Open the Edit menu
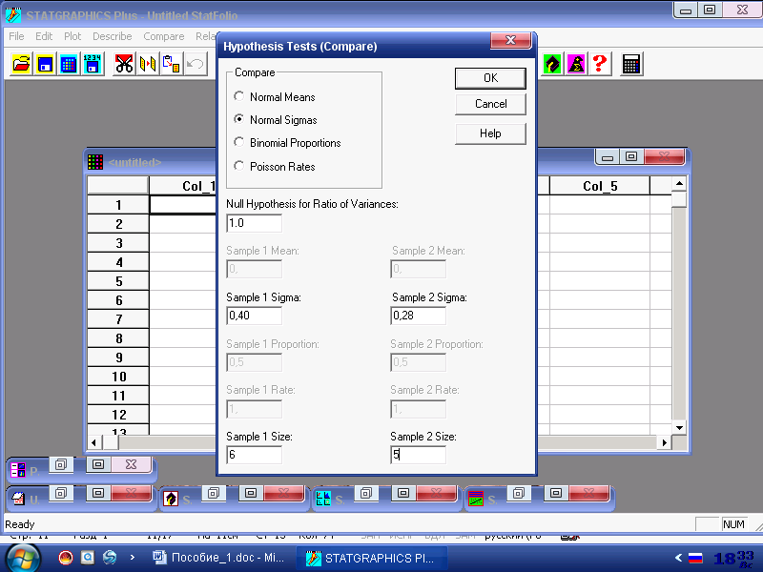This screenshot has width=763, height=572. pyautogui.click(x=44, y=36)
